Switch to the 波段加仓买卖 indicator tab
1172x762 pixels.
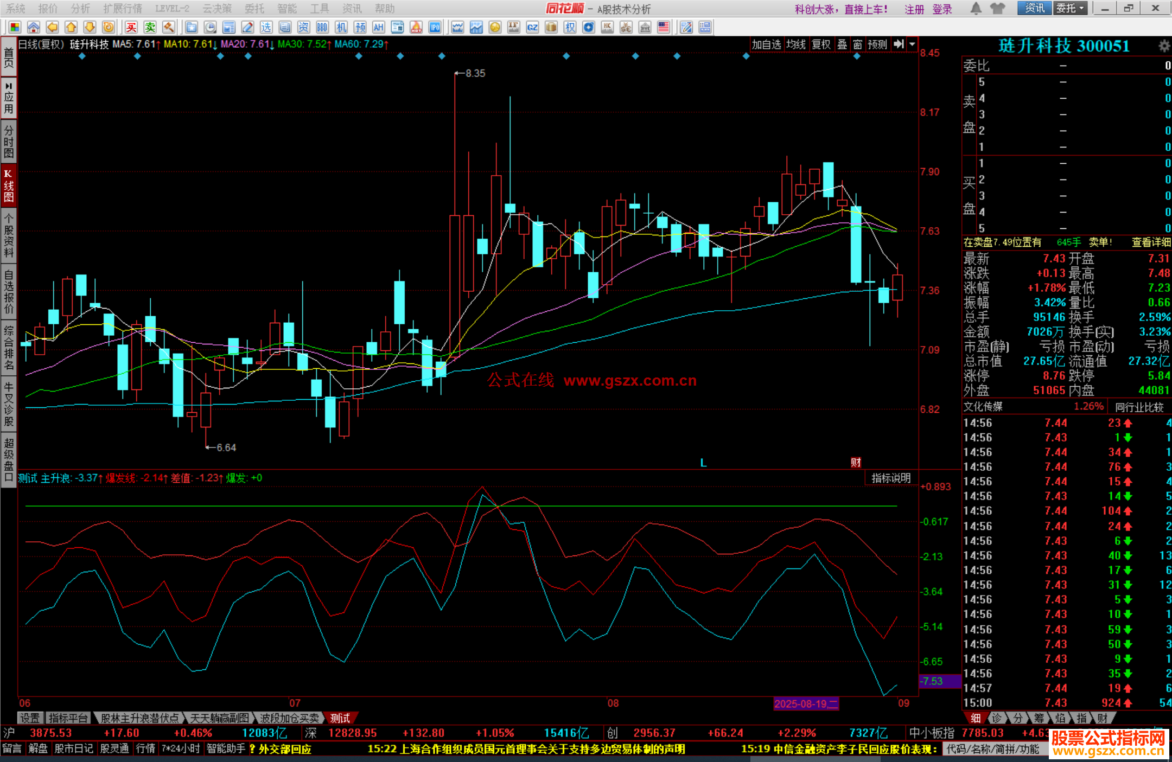pos(289,718)
